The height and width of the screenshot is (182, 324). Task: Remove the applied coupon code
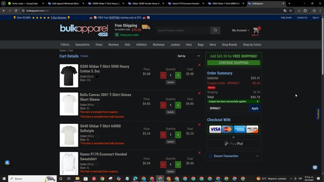coord(212,87)
